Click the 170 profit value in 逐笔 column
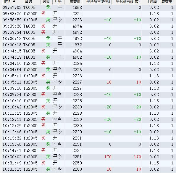The image size is (176, 173). click(108, 157)
